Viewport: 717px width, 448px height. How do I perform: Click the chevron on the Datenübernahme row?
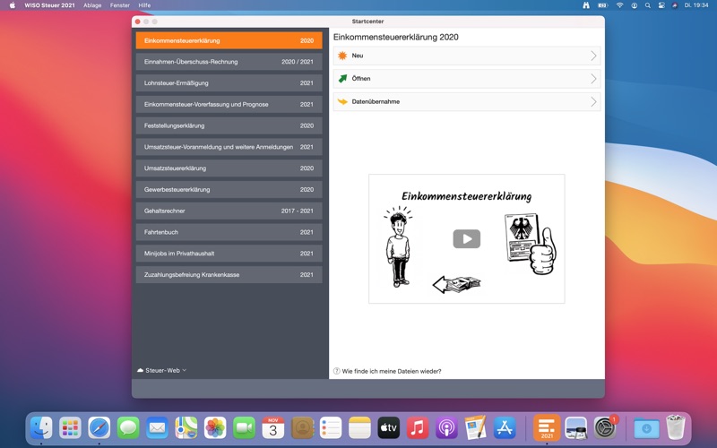[x=593, y=102]
